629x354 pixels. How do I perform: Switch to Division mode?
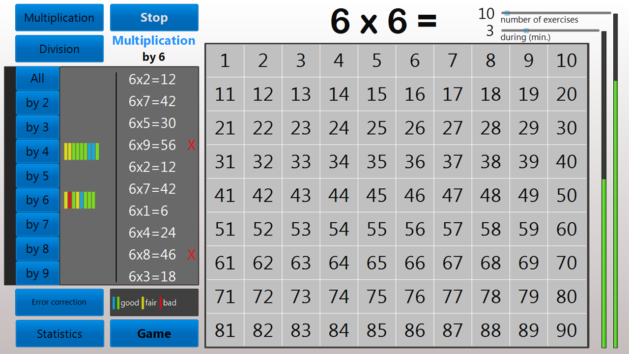[x=59, y=49]
